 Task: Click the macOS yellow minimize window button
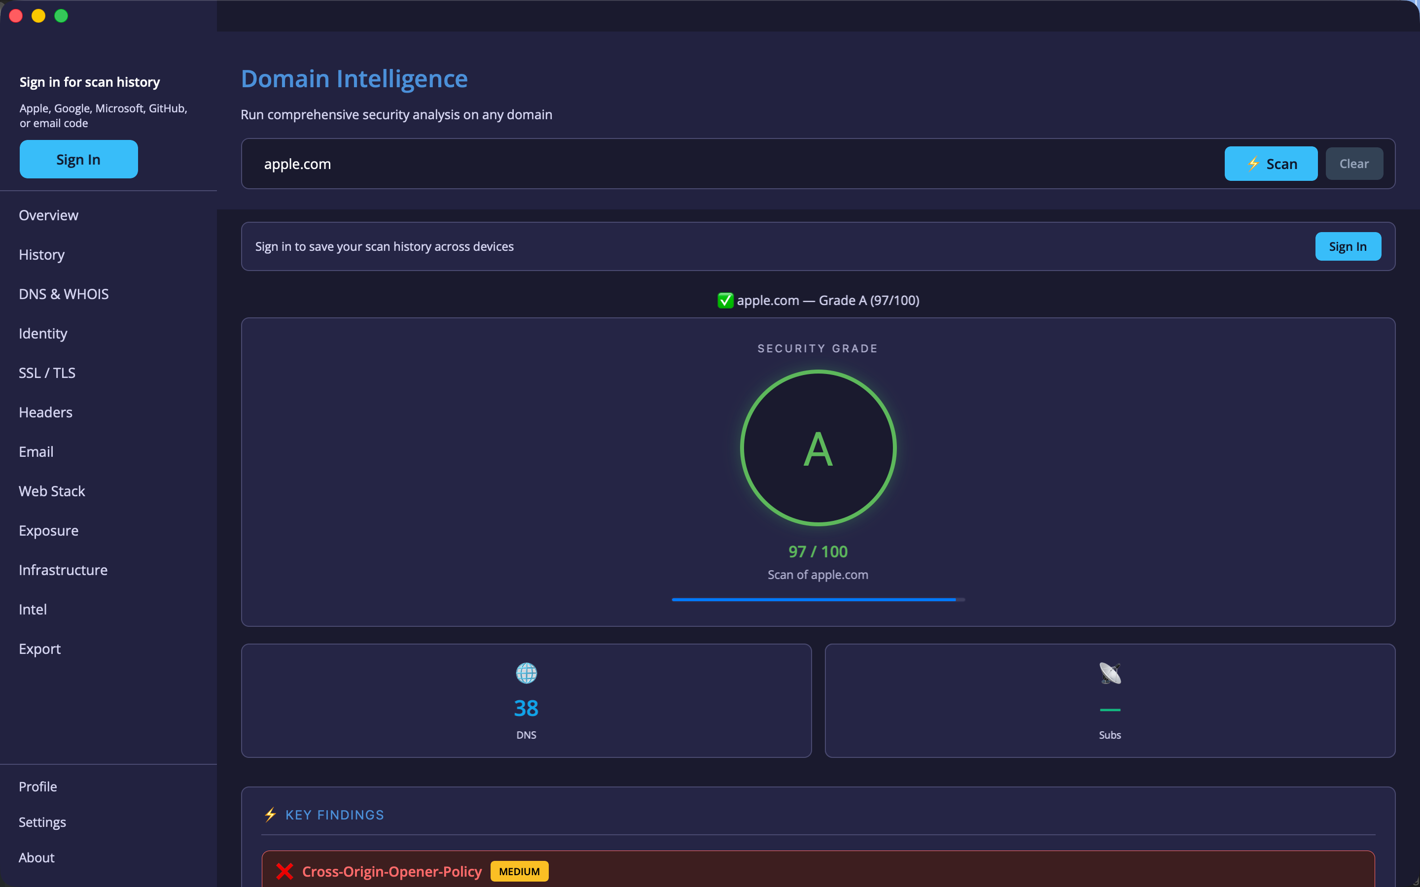pyautogui.click(x=39, y=16)
